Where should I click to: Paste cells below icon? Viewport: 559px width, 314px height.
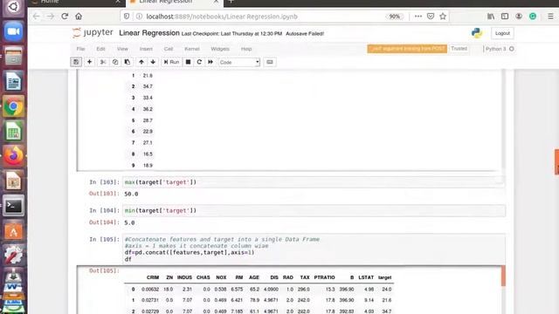click(x=128, y=62)
